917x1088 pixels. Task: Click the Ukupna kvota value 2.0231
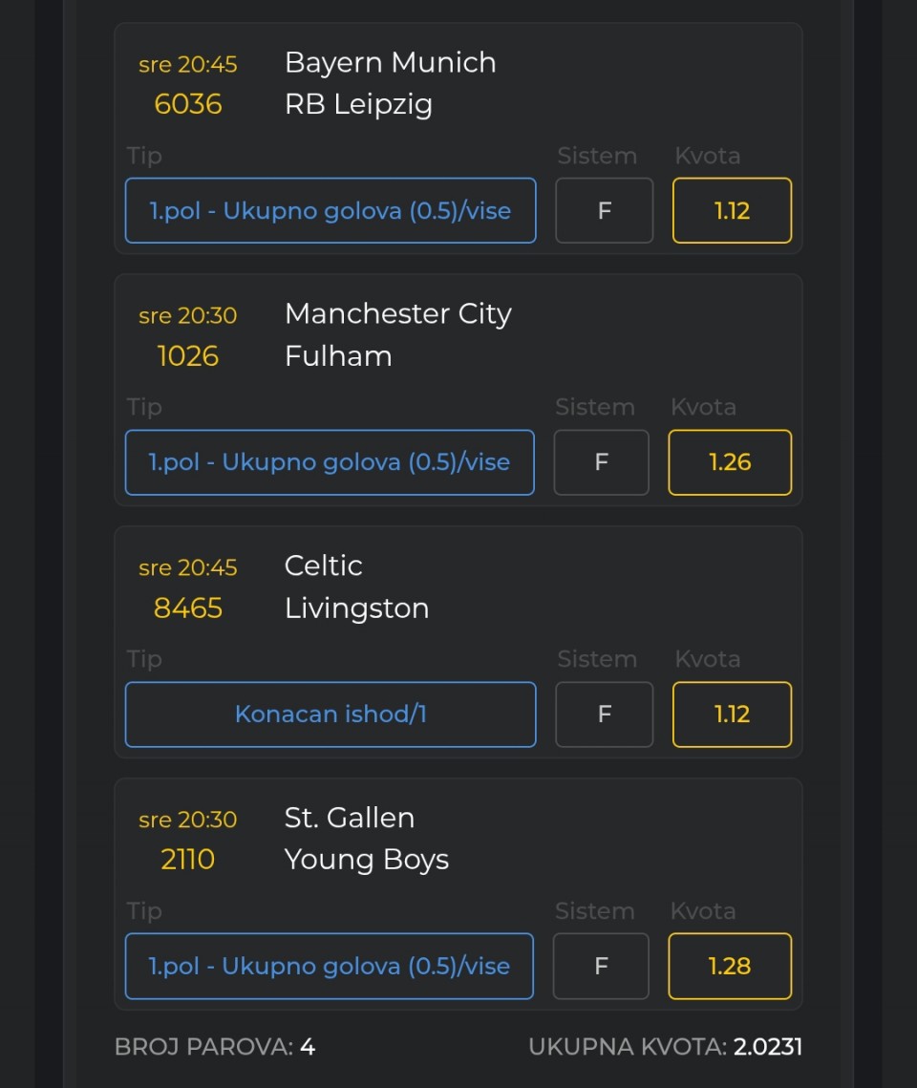tap(767, 1047)
